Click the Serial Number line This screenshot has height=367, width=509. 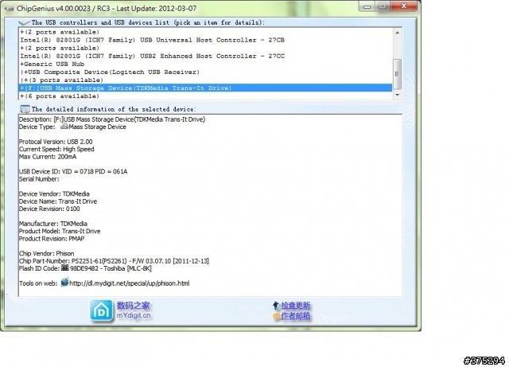[39, 179]
